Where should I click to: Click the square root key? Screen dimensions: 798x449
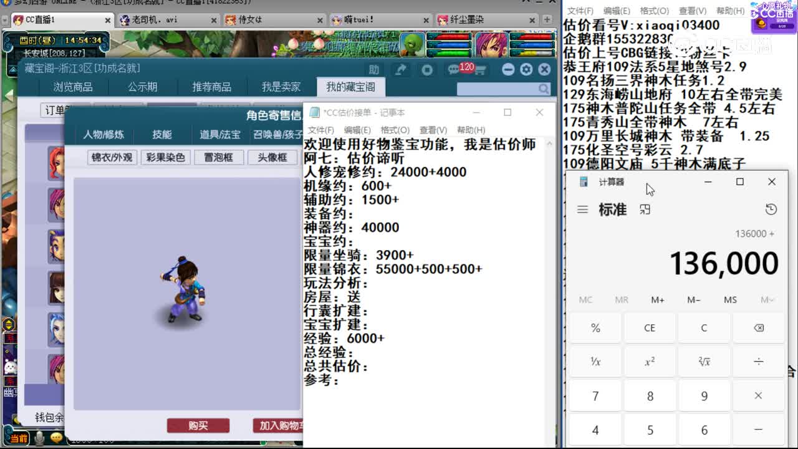tap(704, 362)
